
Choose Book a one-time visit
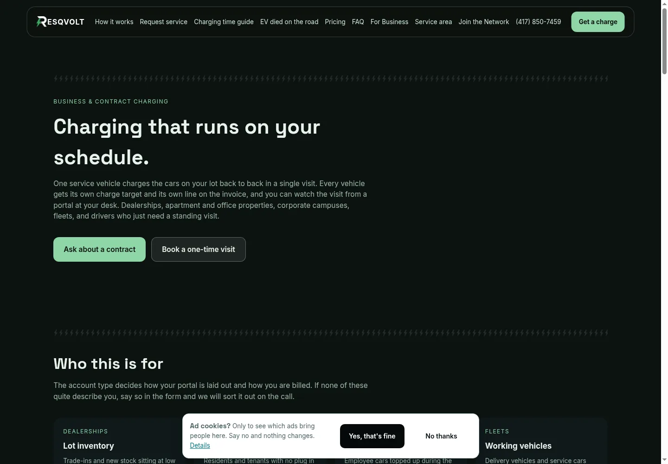click(199, 249)
